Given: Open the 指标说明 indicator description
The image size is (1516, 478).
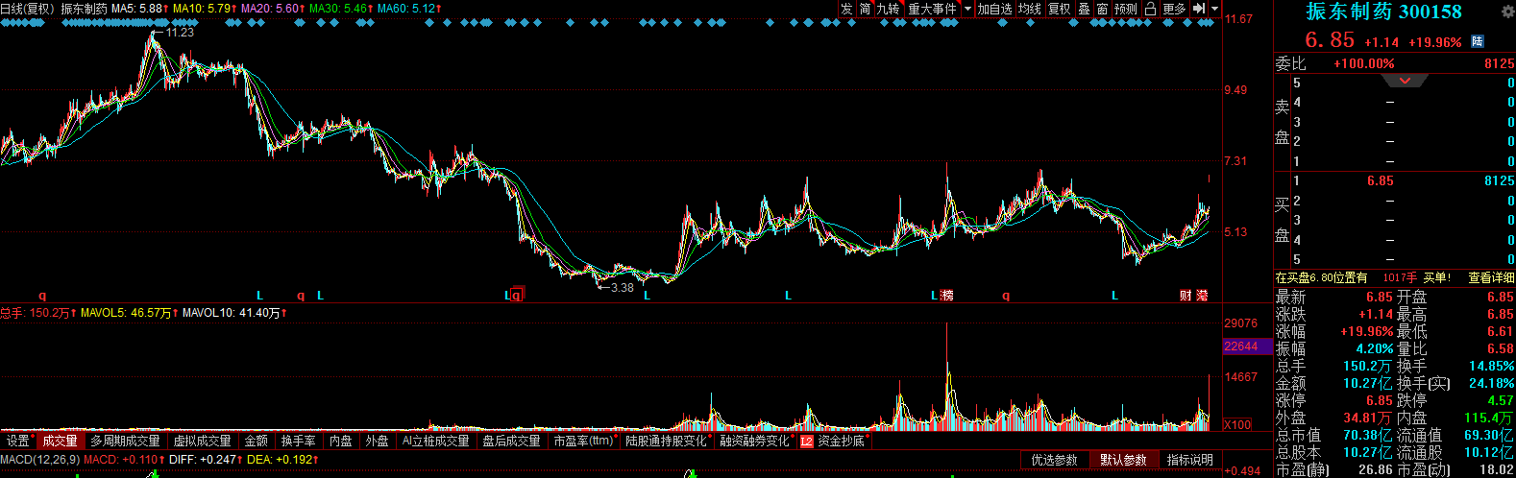Looking at the screenshot, I should click(x=1190, y=460).
